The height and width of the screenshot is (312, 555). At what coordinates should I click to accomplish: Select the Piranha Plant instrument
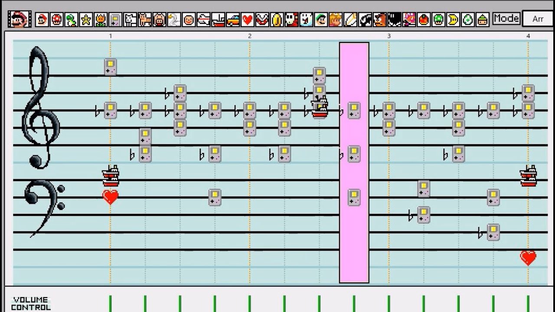(262, 19)
